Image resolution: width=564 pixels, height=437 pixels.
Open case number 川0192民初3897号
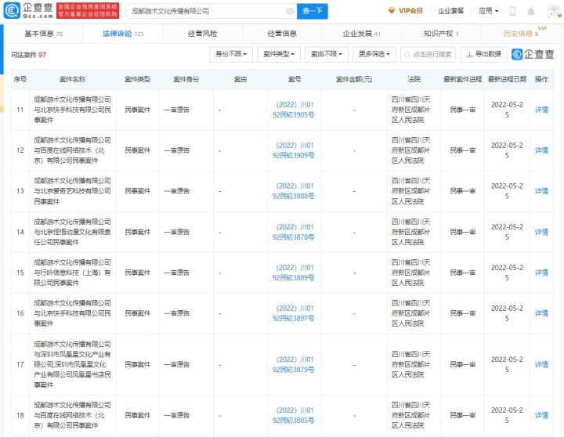coord(294,313)
